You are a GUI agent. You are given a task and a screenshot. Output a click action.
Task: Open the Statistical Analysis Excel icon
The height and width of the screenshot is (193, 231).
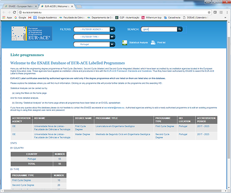[124, 43]
